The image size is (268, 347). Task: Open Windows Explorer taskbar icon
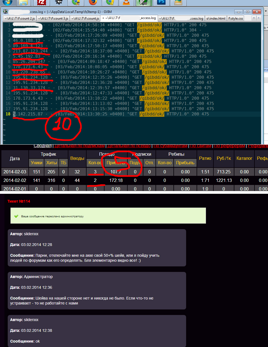(24, 3)
